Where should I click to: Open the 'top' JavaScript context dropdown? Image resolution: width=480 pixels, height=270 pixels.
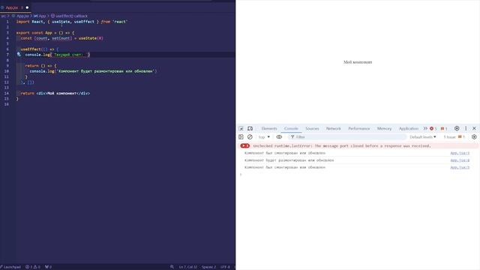[264, 136]
